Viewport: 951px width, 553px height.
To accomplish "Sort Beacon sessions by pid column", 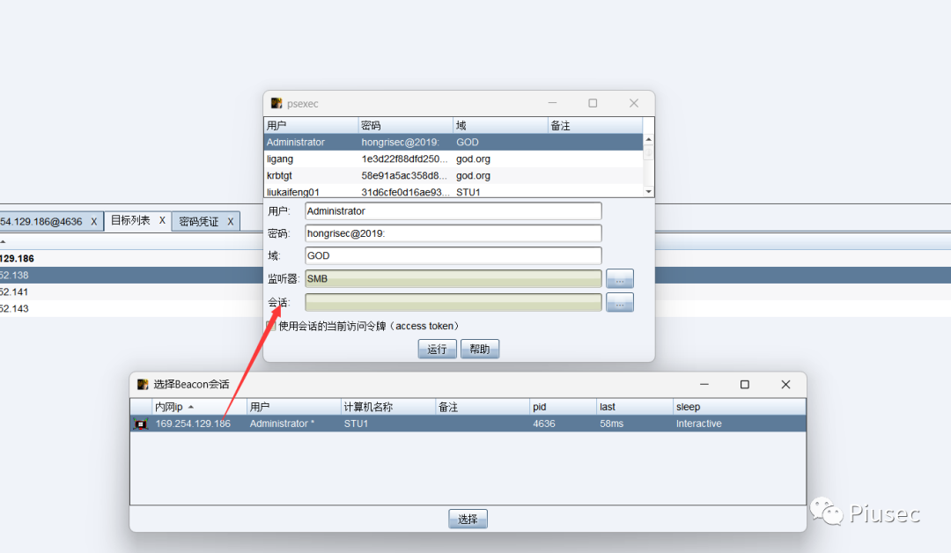I will coord(563,407).
